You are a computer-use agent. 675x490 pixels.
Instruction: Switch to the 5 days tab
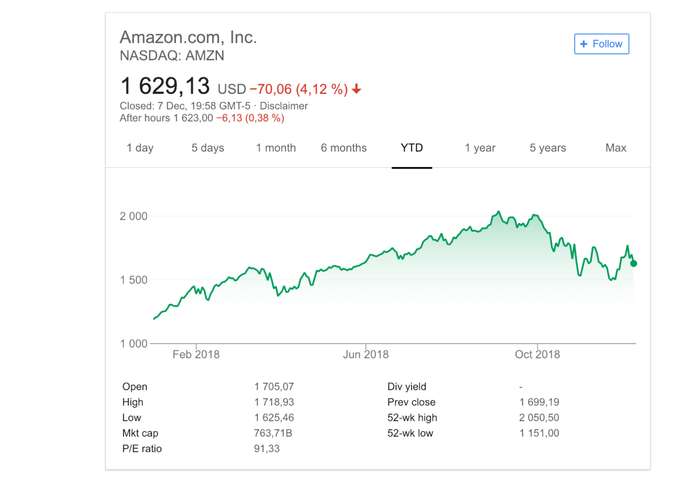208,148
